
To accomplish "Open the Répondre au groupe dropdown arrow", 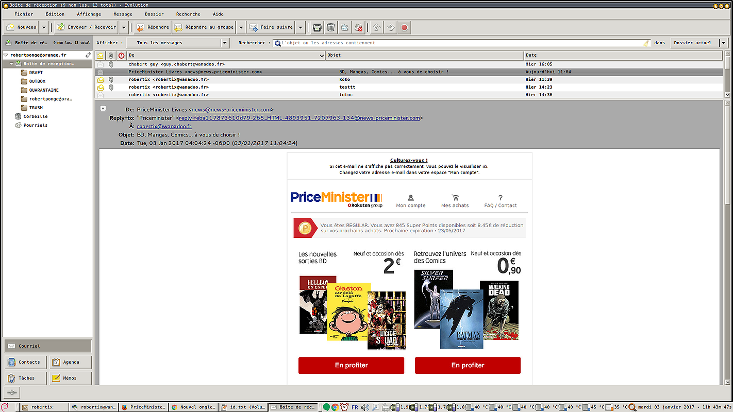I will click(x=241, y=27).
